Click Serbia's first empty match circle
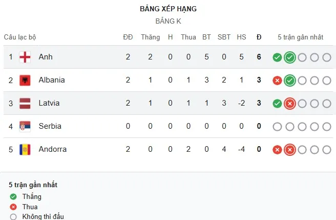 click(x=277, y=127)
